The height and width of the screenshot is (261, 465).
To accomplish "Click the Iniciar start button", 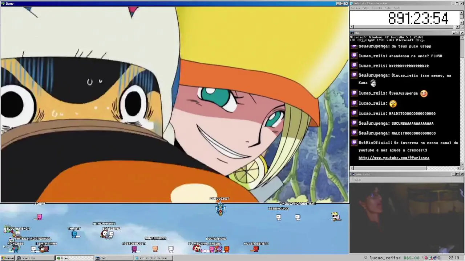I will click(8, 258).
